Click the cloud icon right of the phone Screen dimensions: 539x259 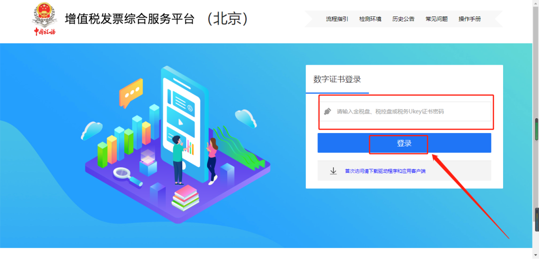pyautogui.click(x=246, y=119)
